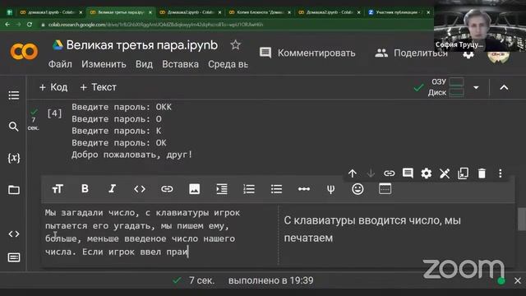Viewport: 526px width, 296px height.
Task: Click into the markdown editor text area
Action: [x=159, y=233]
